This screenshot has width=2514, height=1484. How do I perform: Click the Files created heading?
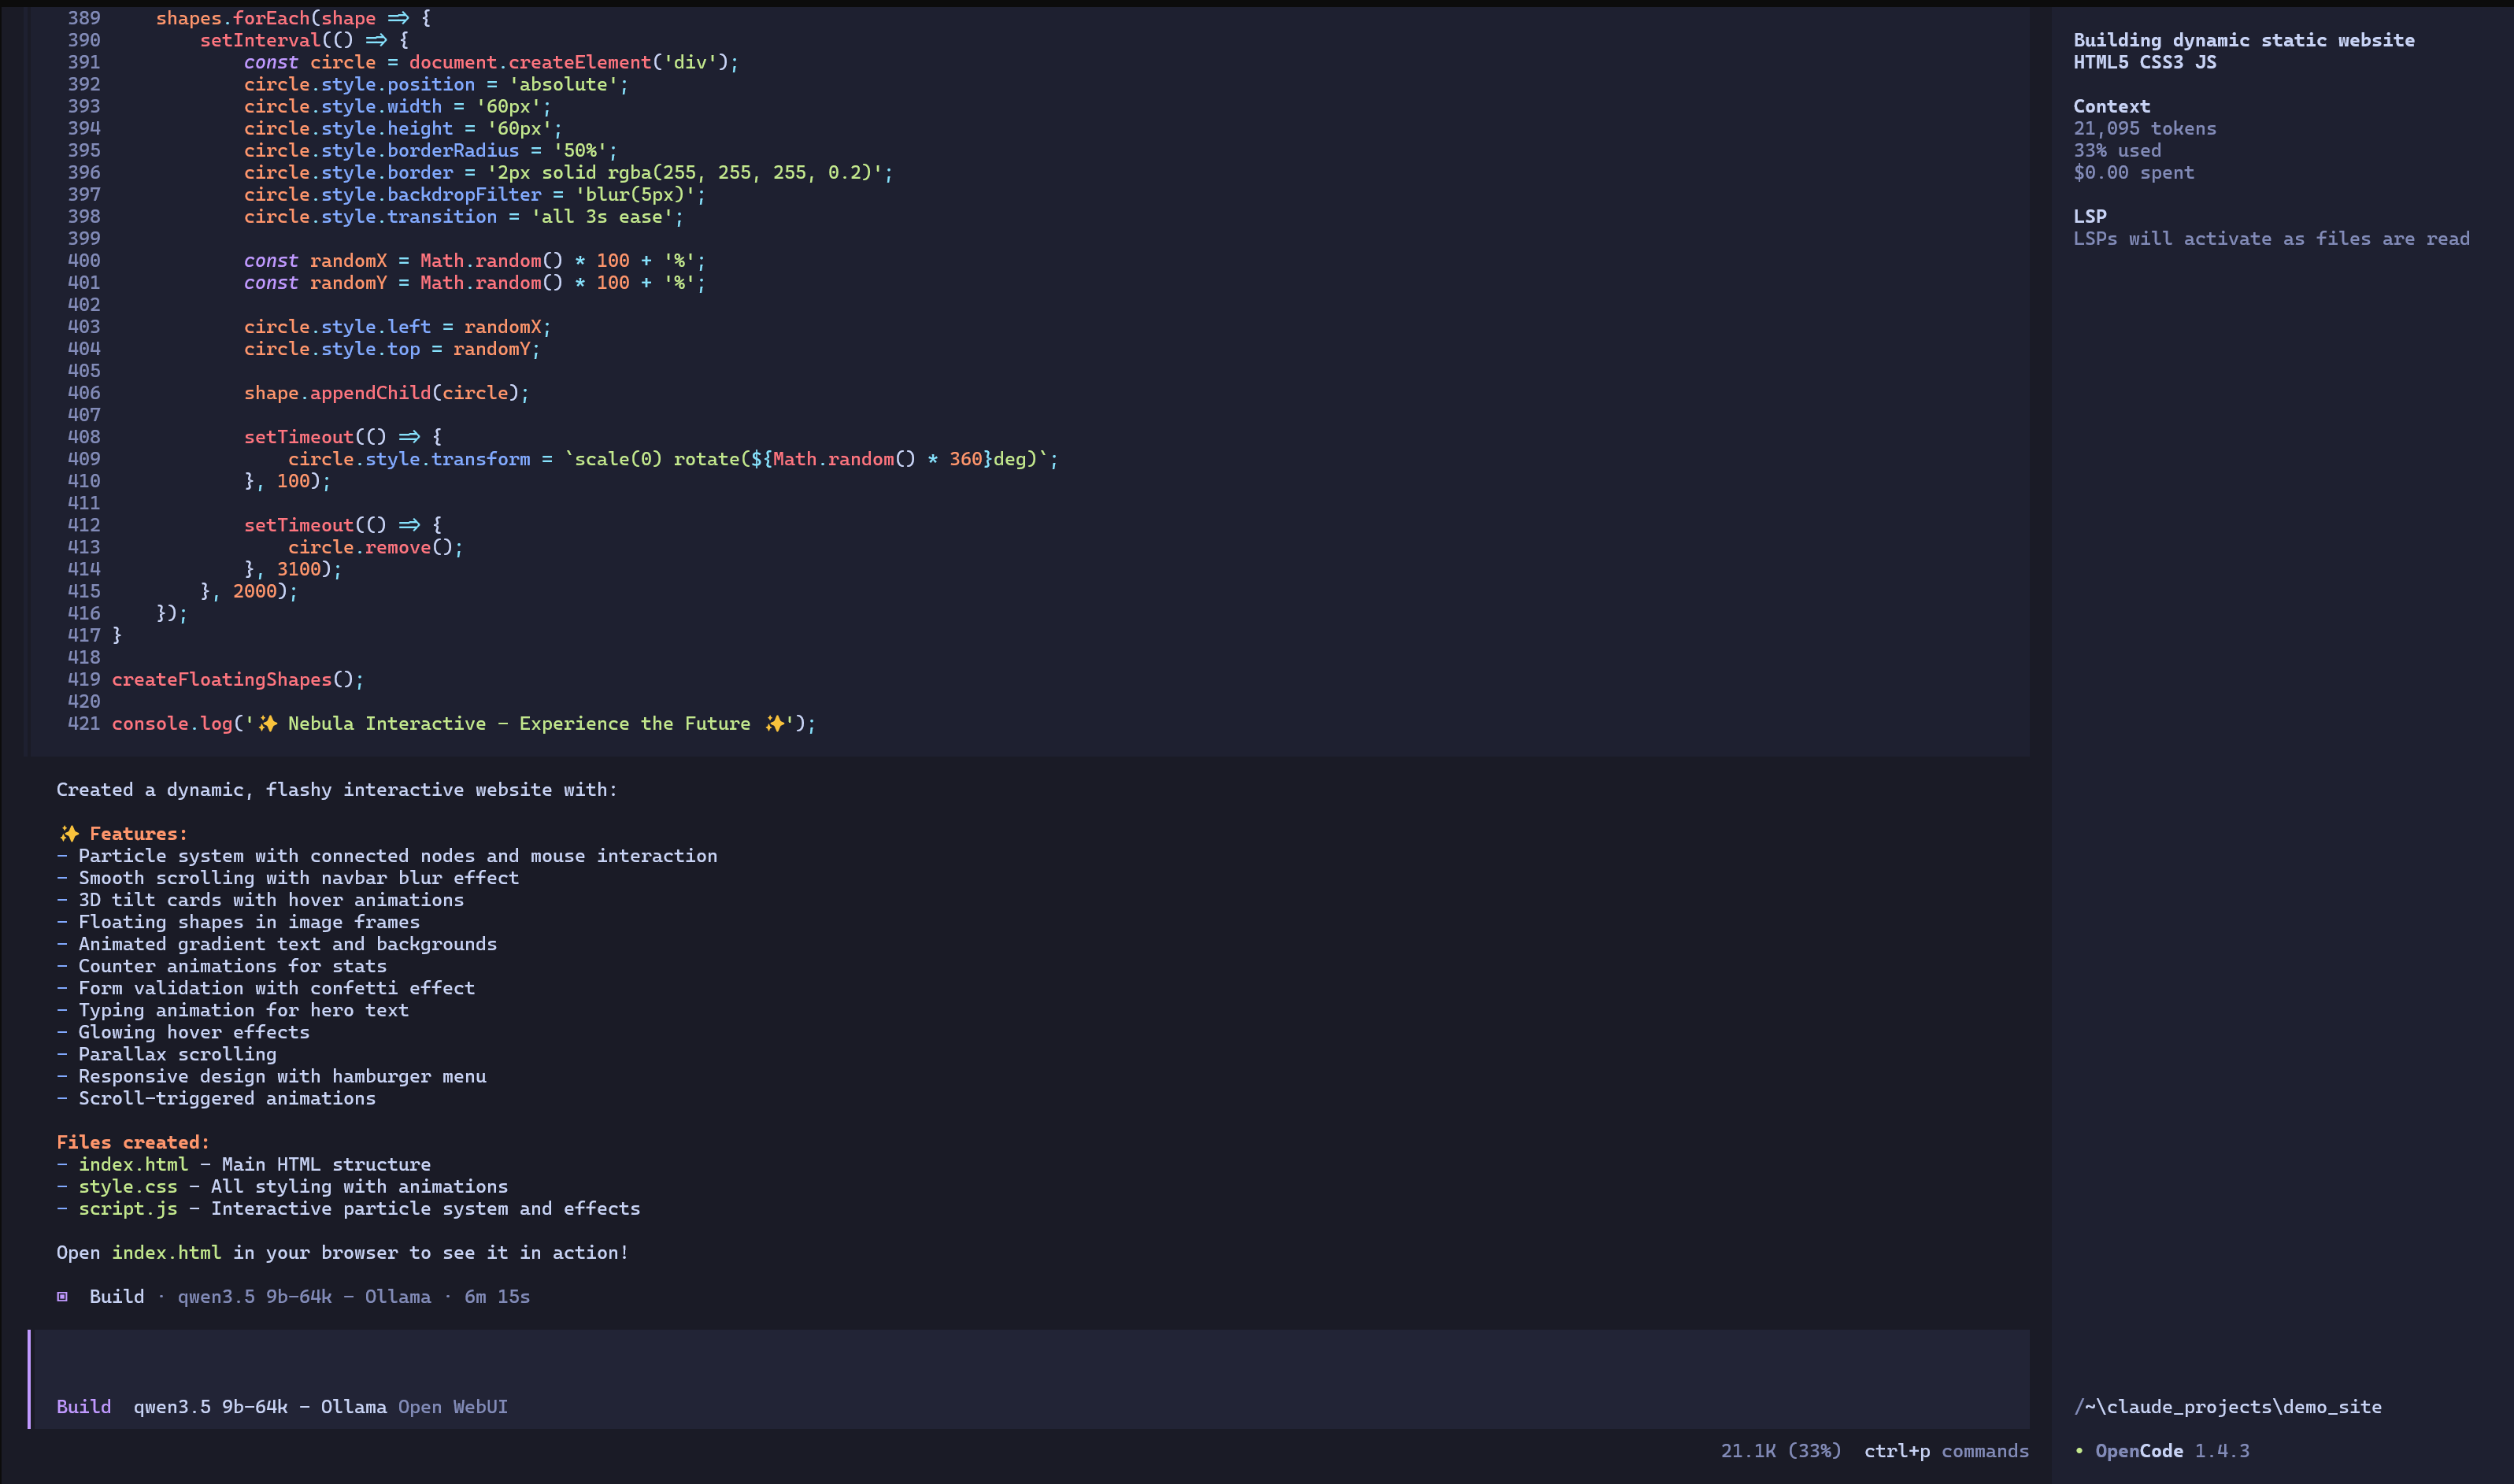coord(133,1142)
